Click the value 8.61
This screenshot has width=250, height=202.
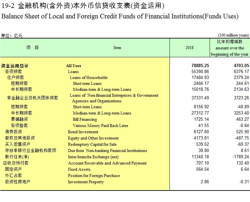click(245, 150)
